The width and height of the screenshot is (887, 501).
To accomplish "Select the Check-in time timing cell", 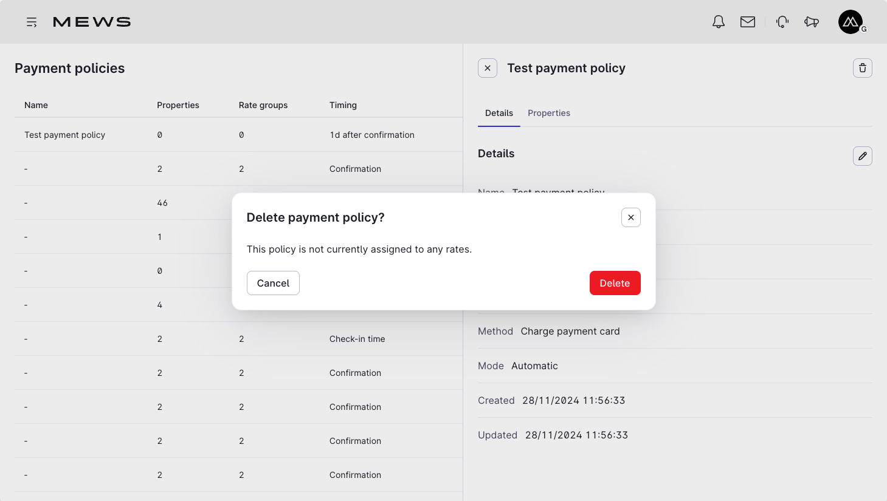I will click(357, 339).
